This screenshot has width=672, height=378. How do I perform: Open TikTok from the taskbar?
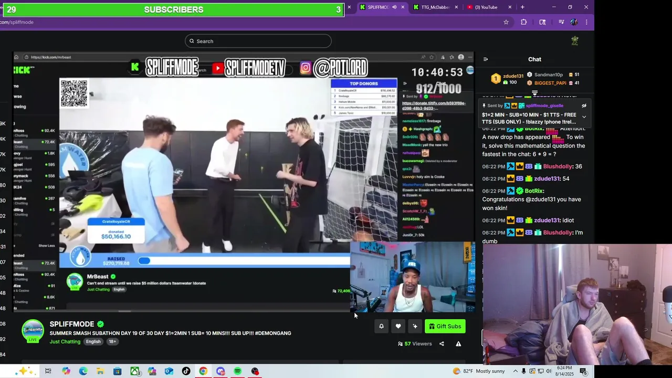tap(186, 371)
